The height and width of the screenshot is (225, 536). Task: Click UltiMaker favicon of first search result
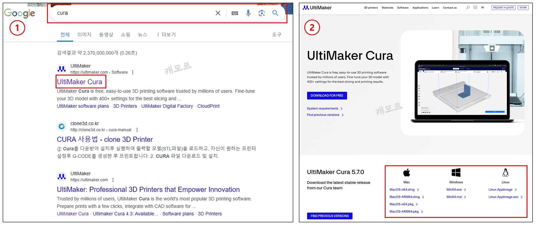pos(62,69)
